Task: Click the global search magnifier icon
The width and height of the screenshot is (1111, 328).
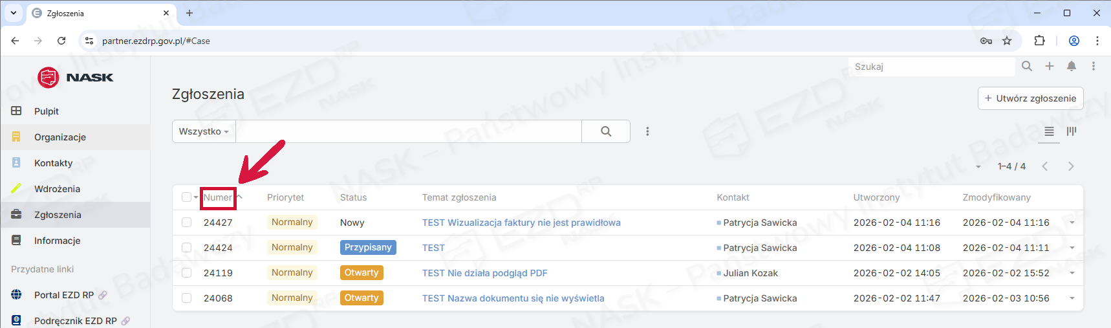Action: click(x=1027, y=66)
